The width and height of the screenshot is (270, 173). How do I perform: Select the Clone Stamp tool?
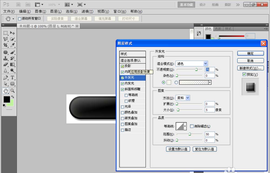point(5,58)
